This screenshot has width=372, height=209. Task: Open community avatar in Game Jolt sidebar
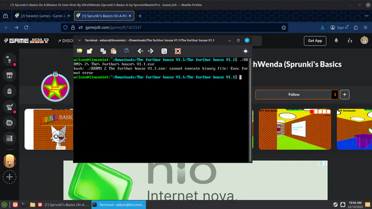(9, 161)
